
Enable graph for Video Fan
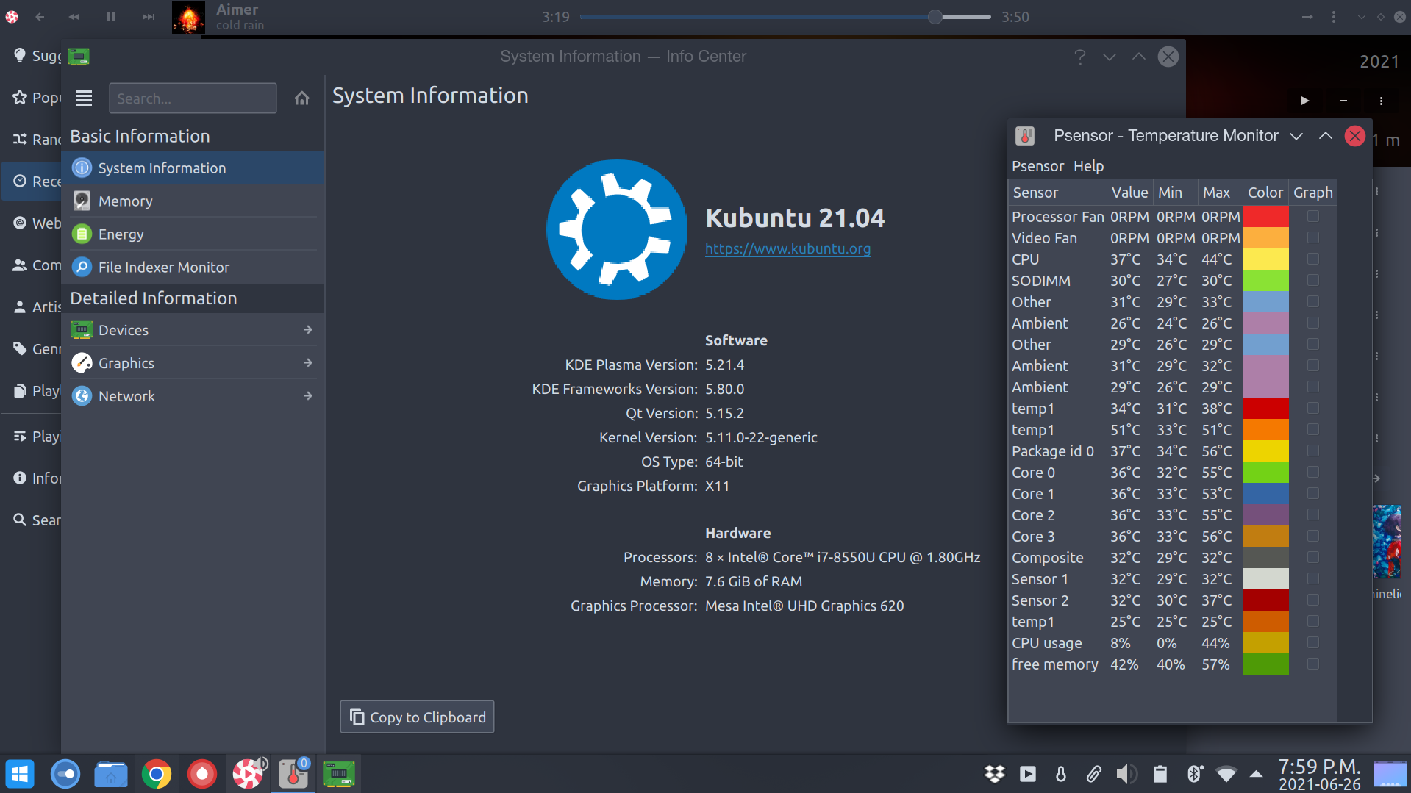click(1312, 237)
